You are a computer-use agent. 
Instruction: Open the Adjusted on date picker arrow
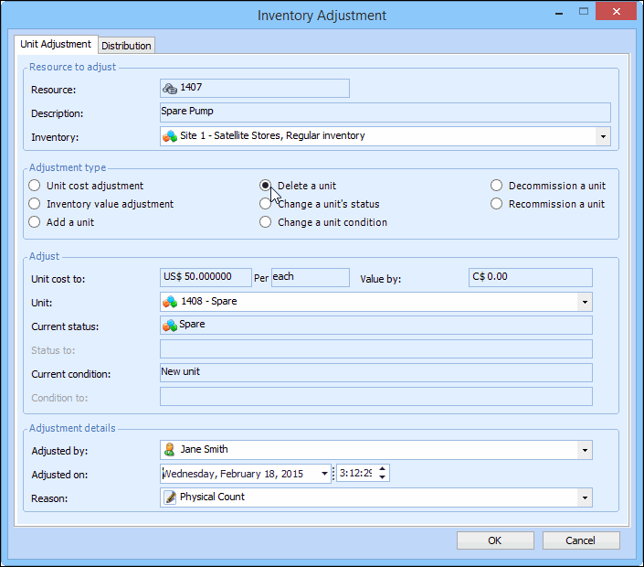tap(324, 474)
